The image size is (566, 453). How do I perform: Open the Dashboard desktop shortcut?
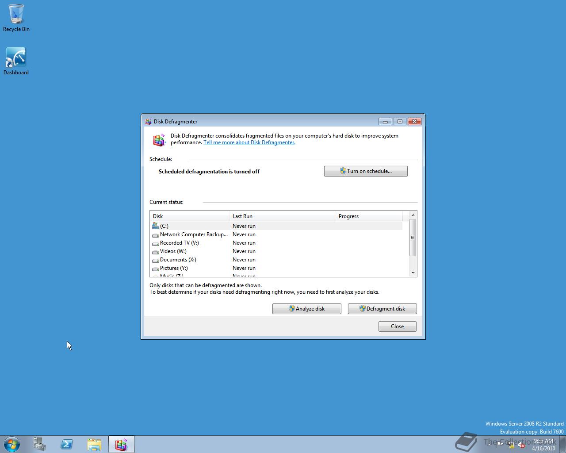point(16,61)
